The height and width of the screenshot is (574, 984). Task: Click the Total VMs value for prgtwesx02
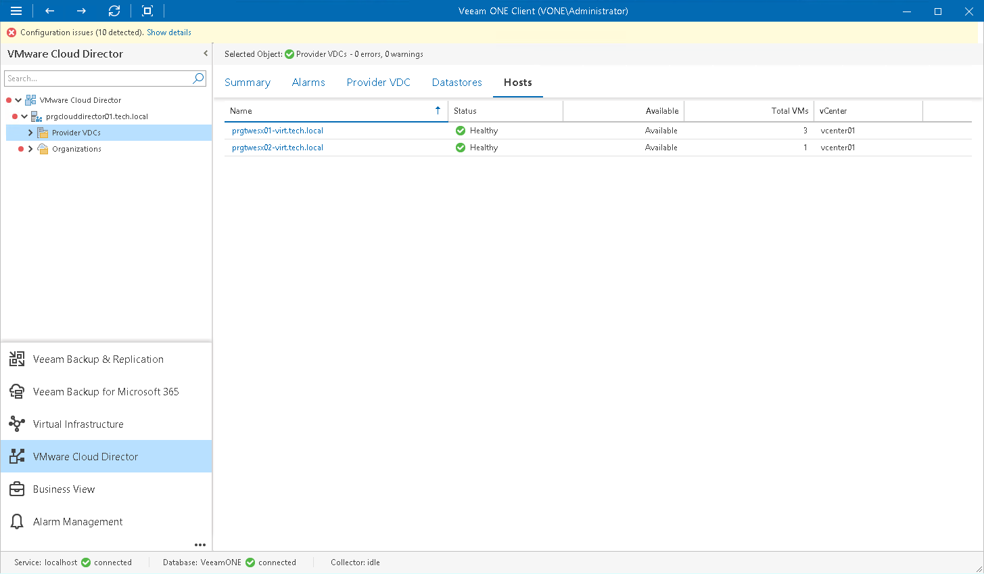coord(805,148)
